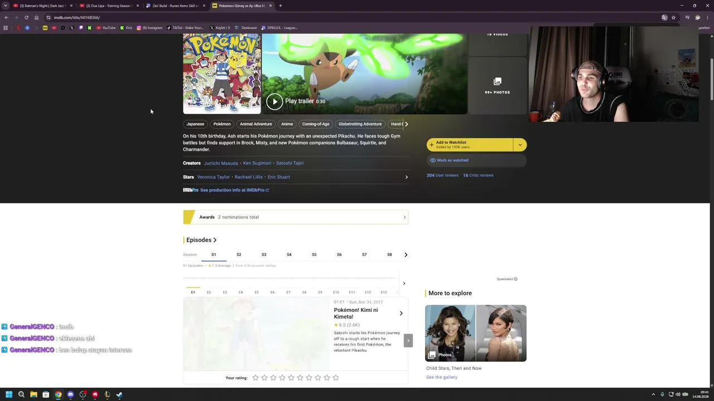Open the YouTube bookmark
This screenshot has width=714, height=401.
pyautogui.click(x=105, y=28)
